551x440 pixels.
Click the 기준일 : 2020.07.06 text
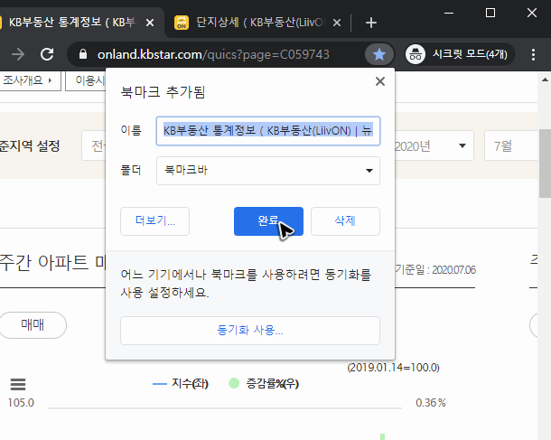435,269
